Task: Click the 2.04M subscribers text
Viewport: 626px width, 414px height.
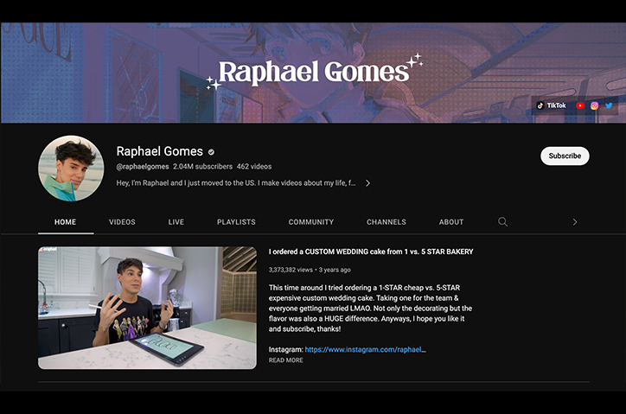Action: 202,167
